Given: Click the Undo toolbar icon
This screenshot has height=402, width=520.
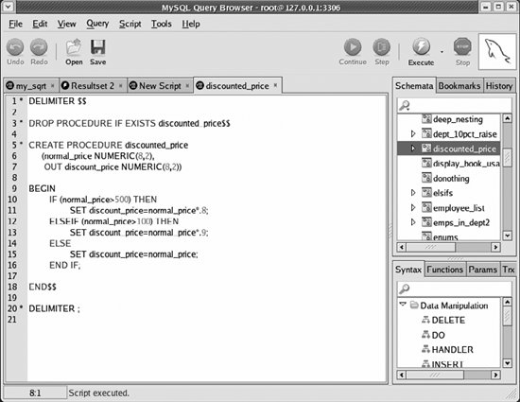Looking at the screenshot, I should coord(15,47).
